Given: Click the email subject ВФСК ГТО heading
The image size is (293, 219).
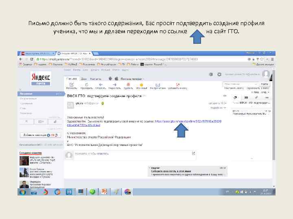Looking at the screenshot, I should click(x=104, y=96).
